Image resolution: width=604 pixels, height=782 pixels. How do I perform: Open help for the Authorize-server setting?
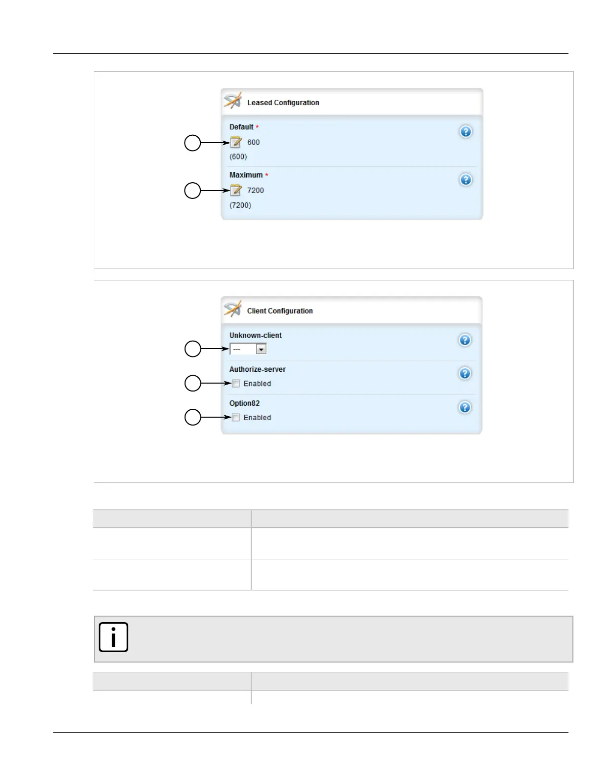click(x=465, y=374)
